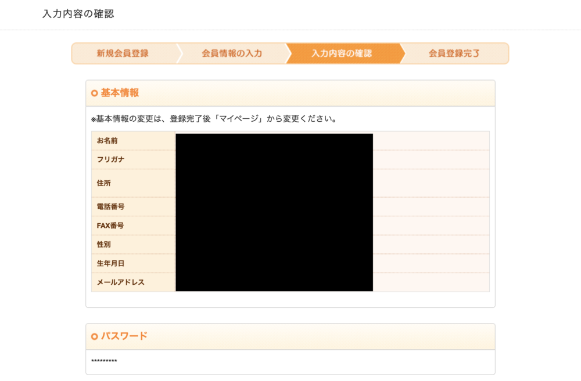Click the masked password asterisks
Viewport: 581px width, 381px height.
click(104, 361)
